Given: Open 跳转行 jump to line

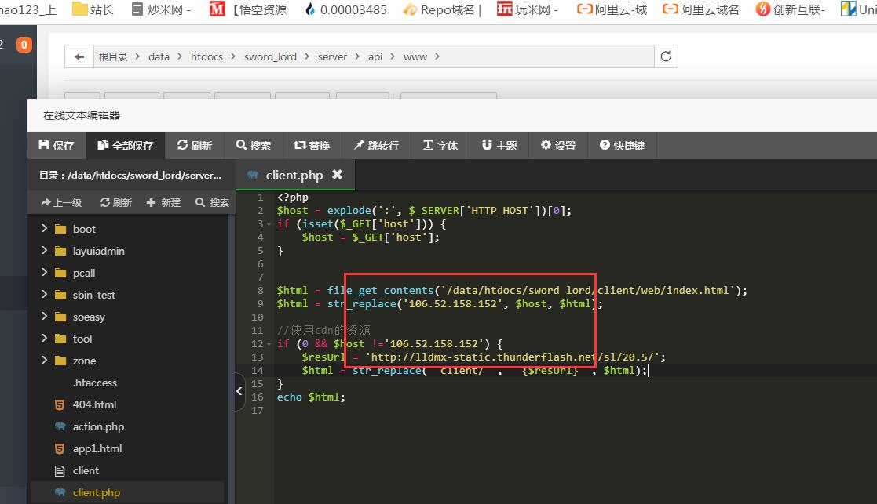Looking at the screenshot, I should pyautogui.click(x=375, y=146).
